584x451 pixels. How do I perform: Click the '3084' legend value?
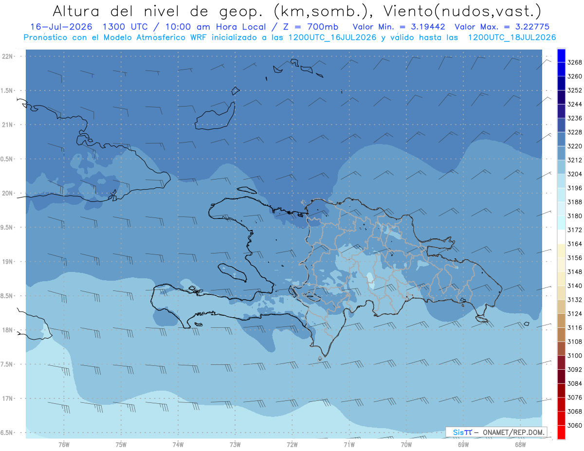click(x=575, y=383)
